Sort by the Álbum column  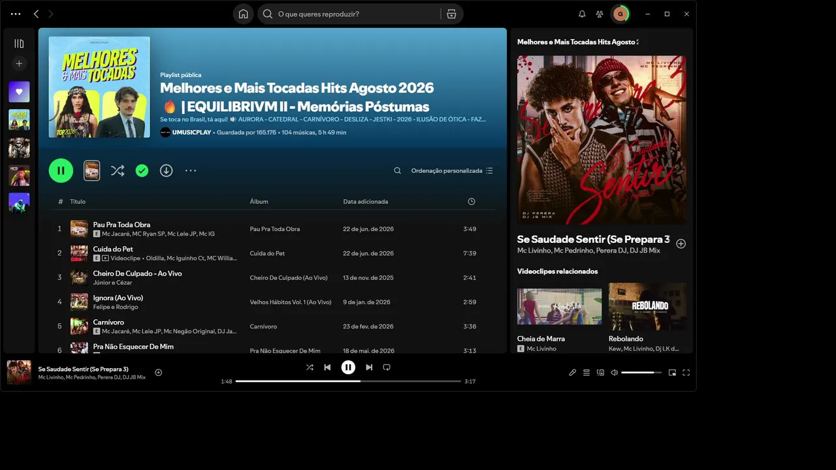point(259,202)
